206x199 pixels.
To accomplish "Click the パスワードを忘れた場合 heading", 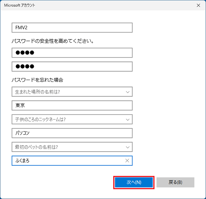I will pyautogui.click(x=37, y=80).
